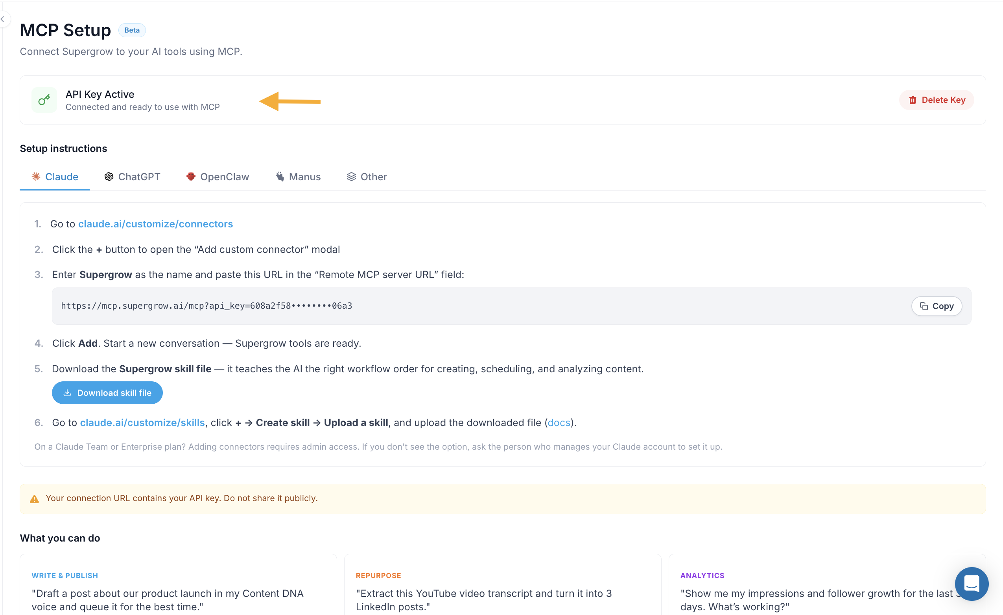The width and height of the screenshot is (1003, 615).
Task: Click the 'What you can do' heading
Action: pos(60,538)
